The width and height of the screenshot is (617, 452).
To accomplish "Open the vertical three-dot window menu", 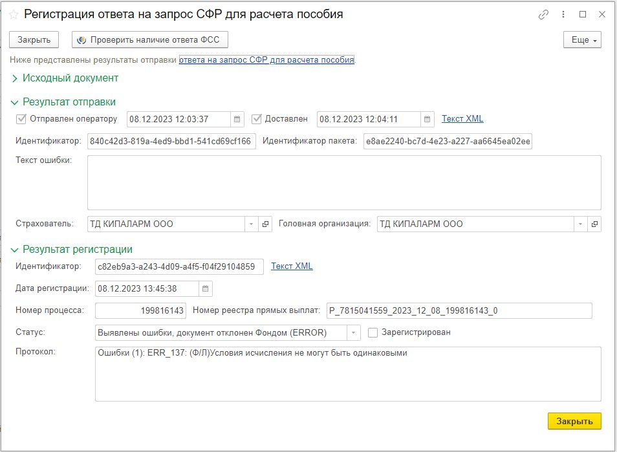I will 563,14.
